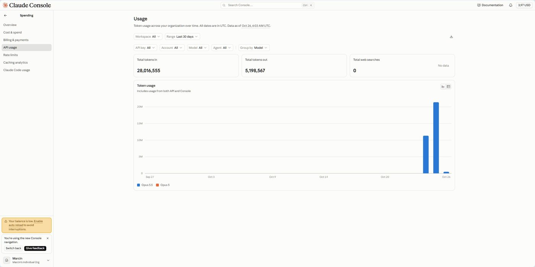Navigate to Rate limits
This screenshot has height=267, width=535.
pyautogui.click(x=26, y=55)
